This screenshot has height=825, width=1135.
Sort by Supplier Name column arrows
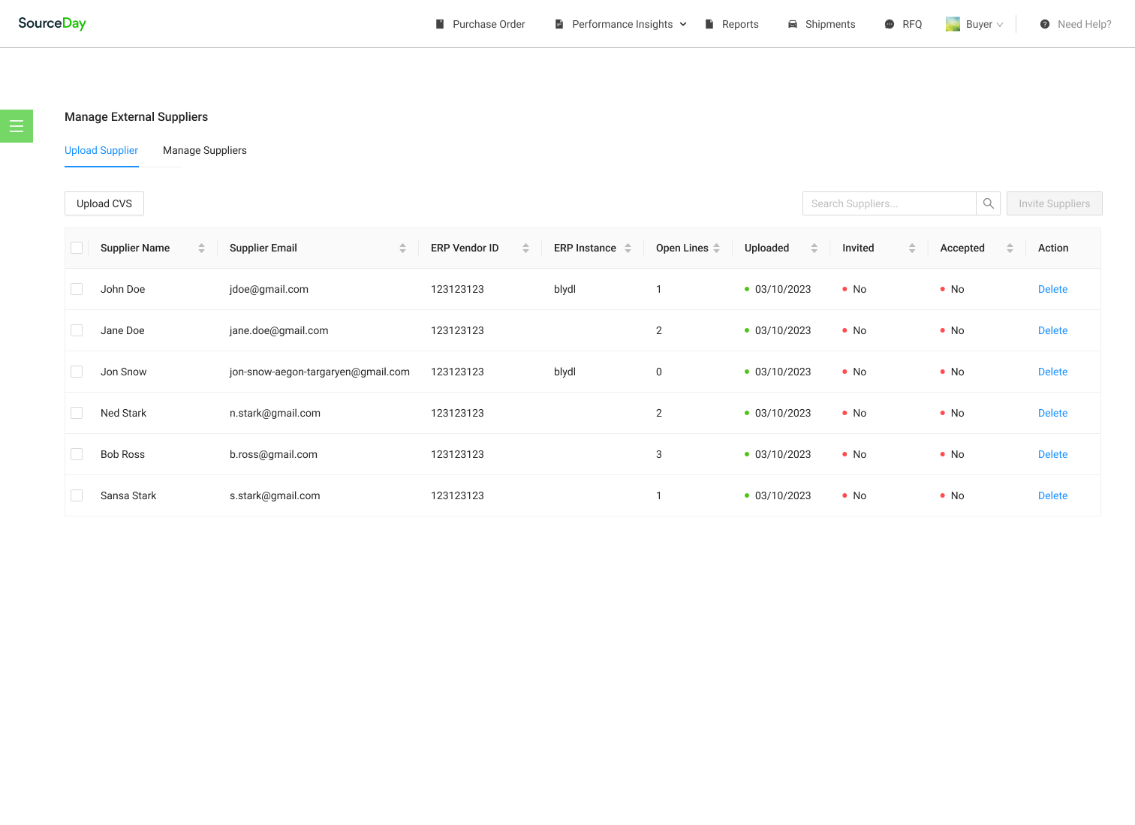(201, 248)
